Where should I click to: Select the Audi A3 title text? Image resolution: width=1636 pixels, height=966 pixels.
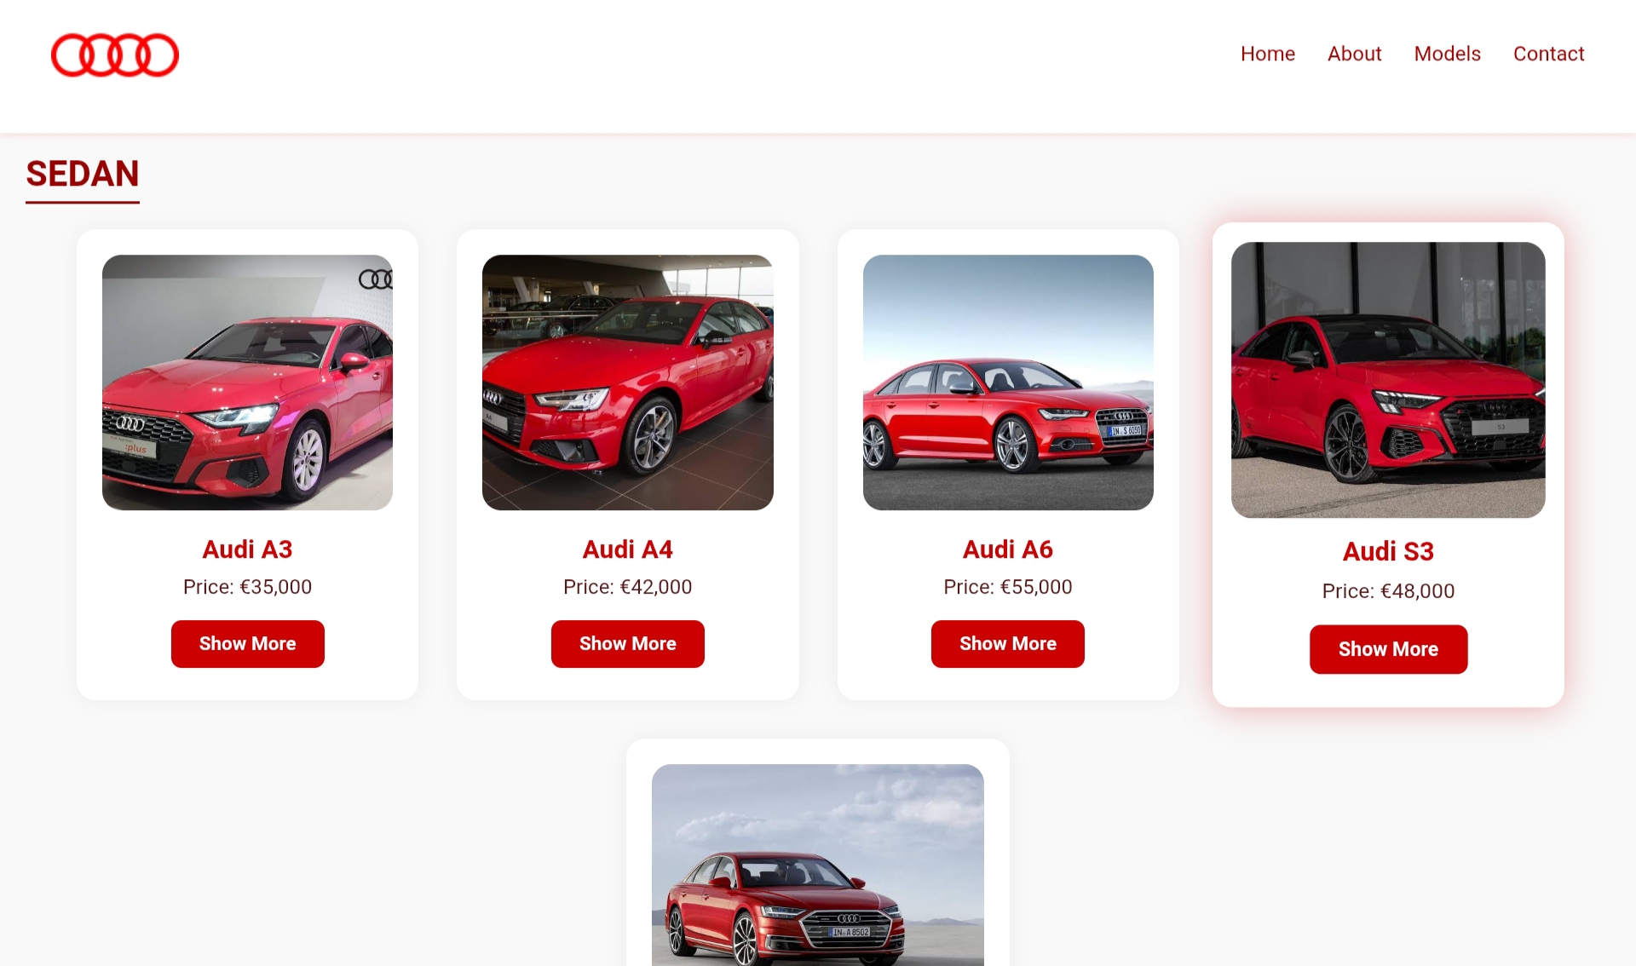(x=247, y=549)
